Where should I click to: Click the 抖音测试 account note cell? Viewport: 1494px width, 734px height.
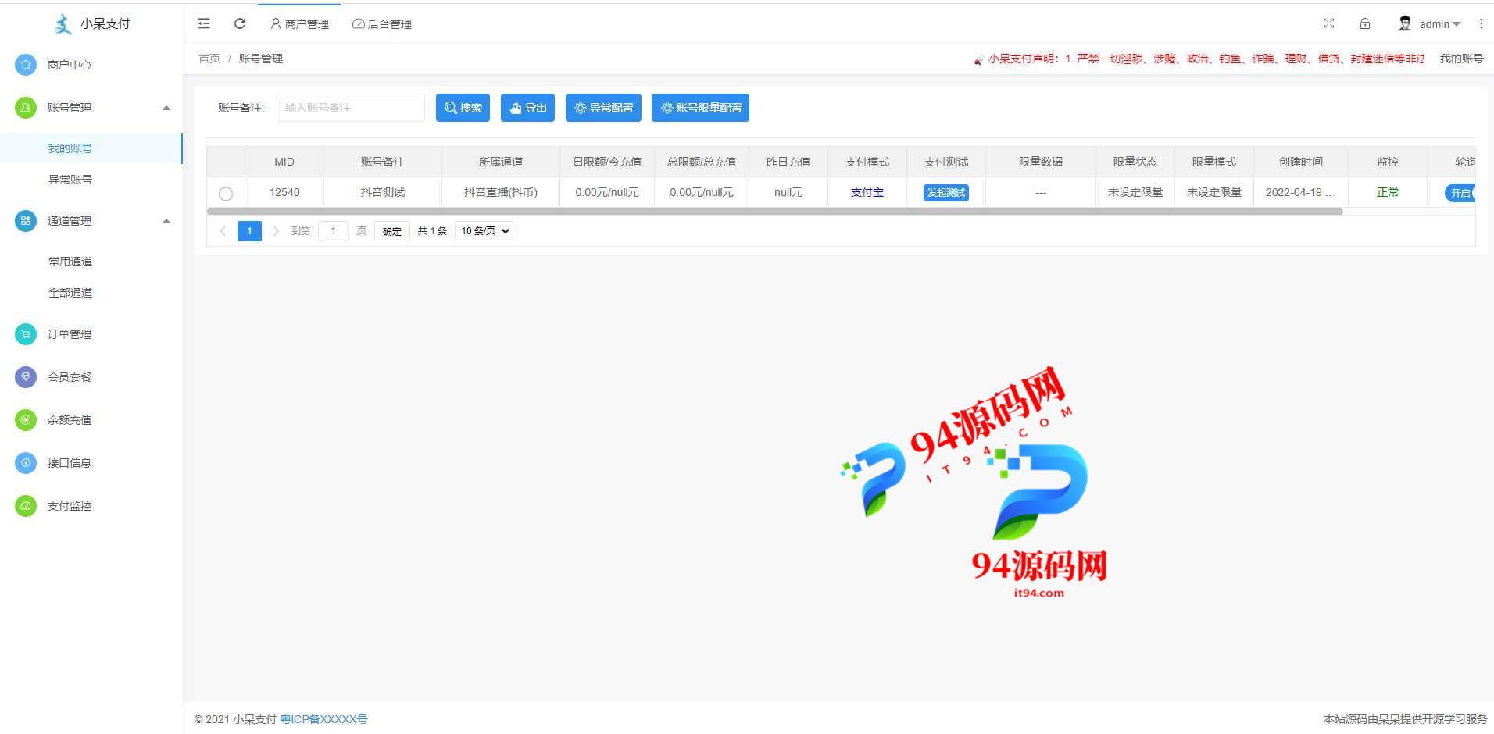pyautogui.click(x=383, y=192)
